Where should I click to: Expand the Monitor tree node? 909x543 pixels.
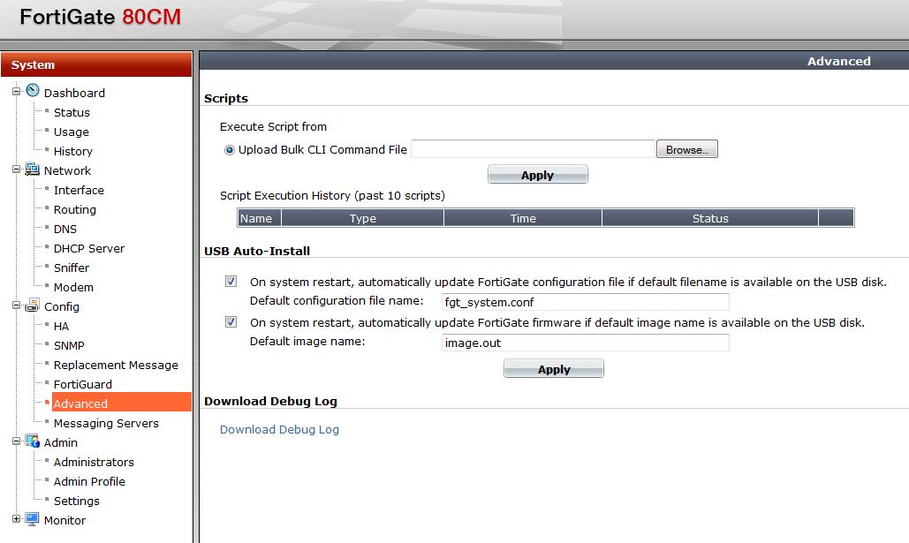tap(16, 519)
